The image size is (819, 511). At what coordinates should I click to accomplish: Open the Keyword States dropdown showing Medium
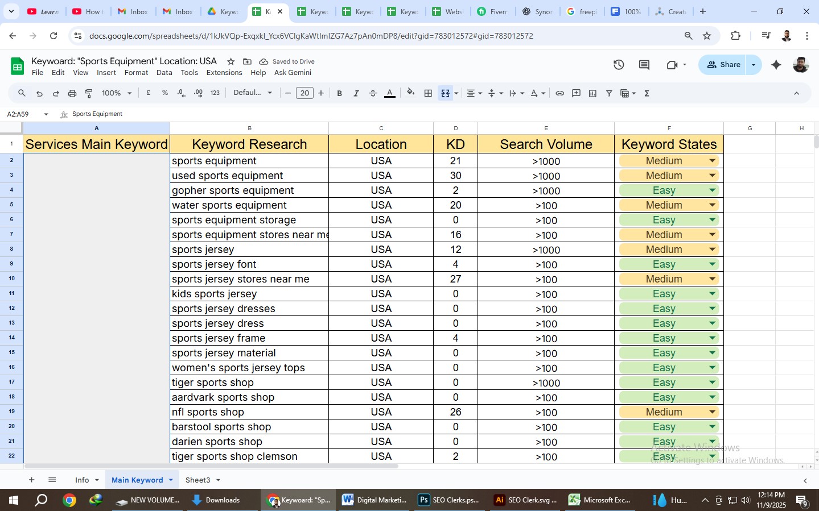713,161
